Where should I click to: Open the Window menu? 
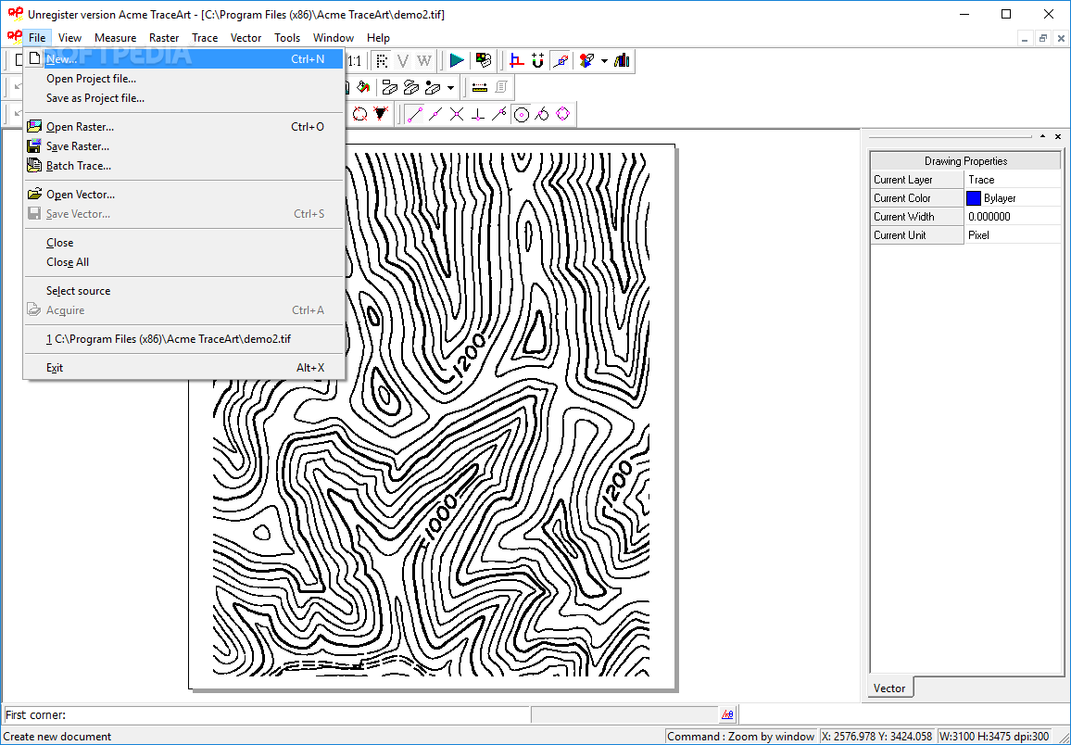coord(334,38)
